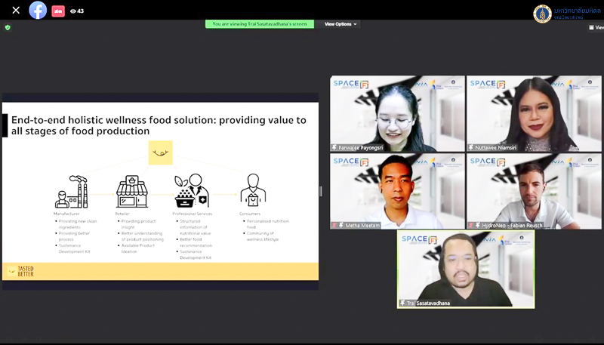Click the 'You are viewing' screen-share banner
The height and width of the screenshot is (345, 604).
260,24
